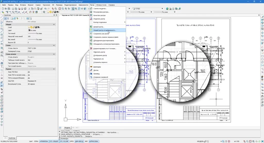Toggle ОРТО mode in status bar
This screenshot has width=264, height=143.
point(71,141)
